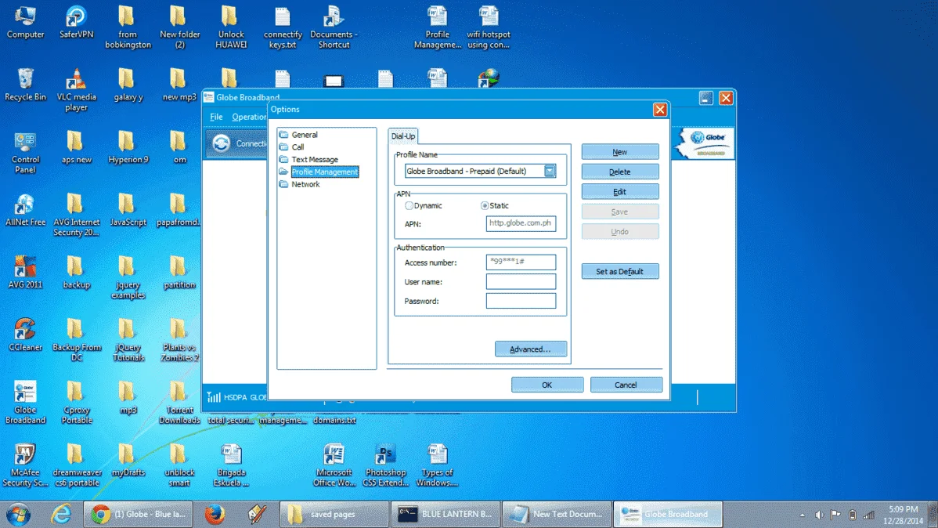Image resolution: width=938 pixels, height=528 pixels.
Task: Open the CCleaner desktop shortcut
Action: click(x=25, y=334)
